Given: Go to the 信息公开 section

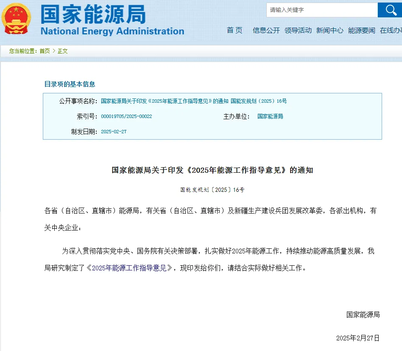Looking at the screenshot, I should (266, 30).
